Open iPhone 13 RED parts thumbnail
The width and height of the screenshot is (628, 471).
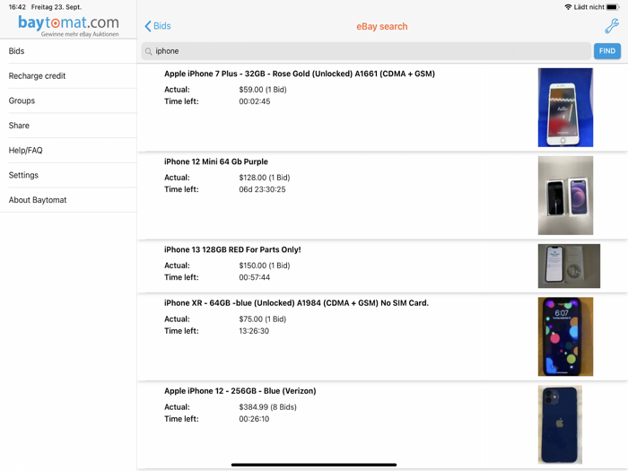pos(569,266)
